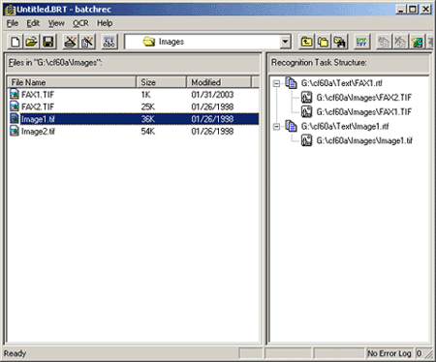This screenshot has height=362, width=436.
Task: Sort files by the Modified column header
Action: tap(219, 82)
